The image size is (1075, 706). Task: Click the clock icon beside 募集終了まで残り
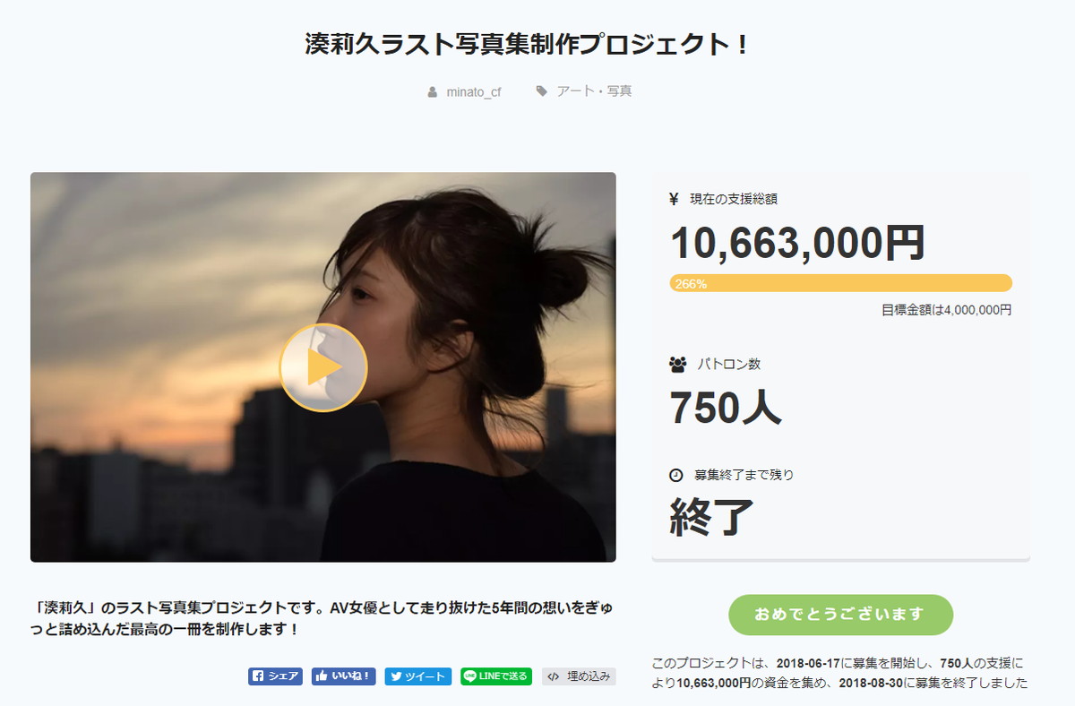point(676,475)
